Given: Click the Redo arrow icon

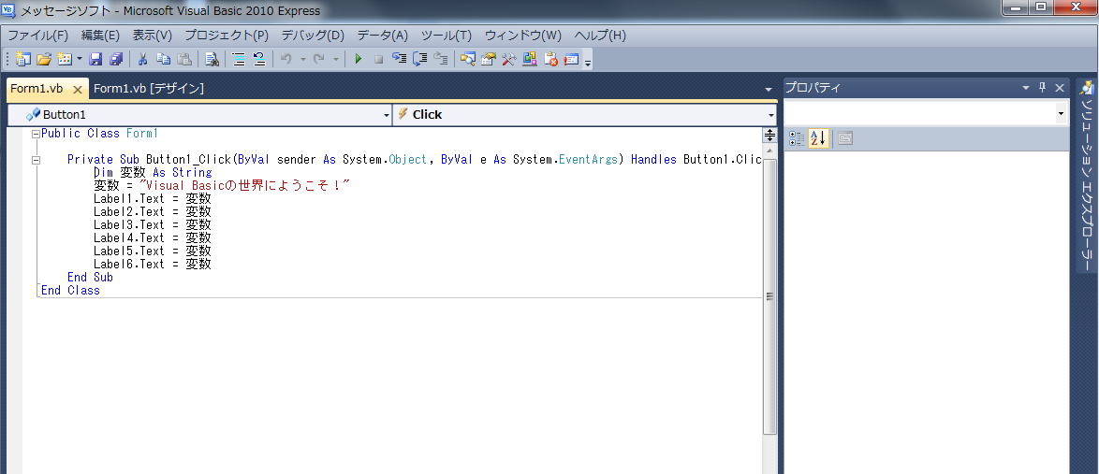Looking at the screenshot, I should coord(319,60).
